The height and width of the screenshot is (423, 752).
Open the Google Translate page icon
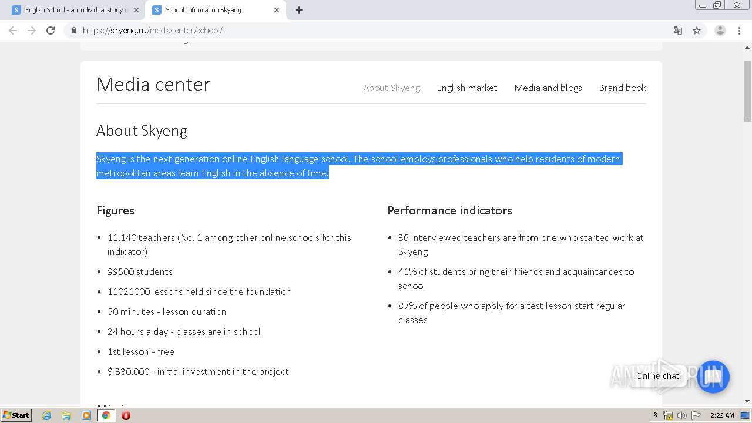click(678, 31)
